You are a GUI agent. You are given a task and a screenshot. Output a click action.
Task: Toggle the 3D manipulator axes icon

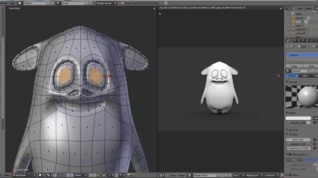60,175
